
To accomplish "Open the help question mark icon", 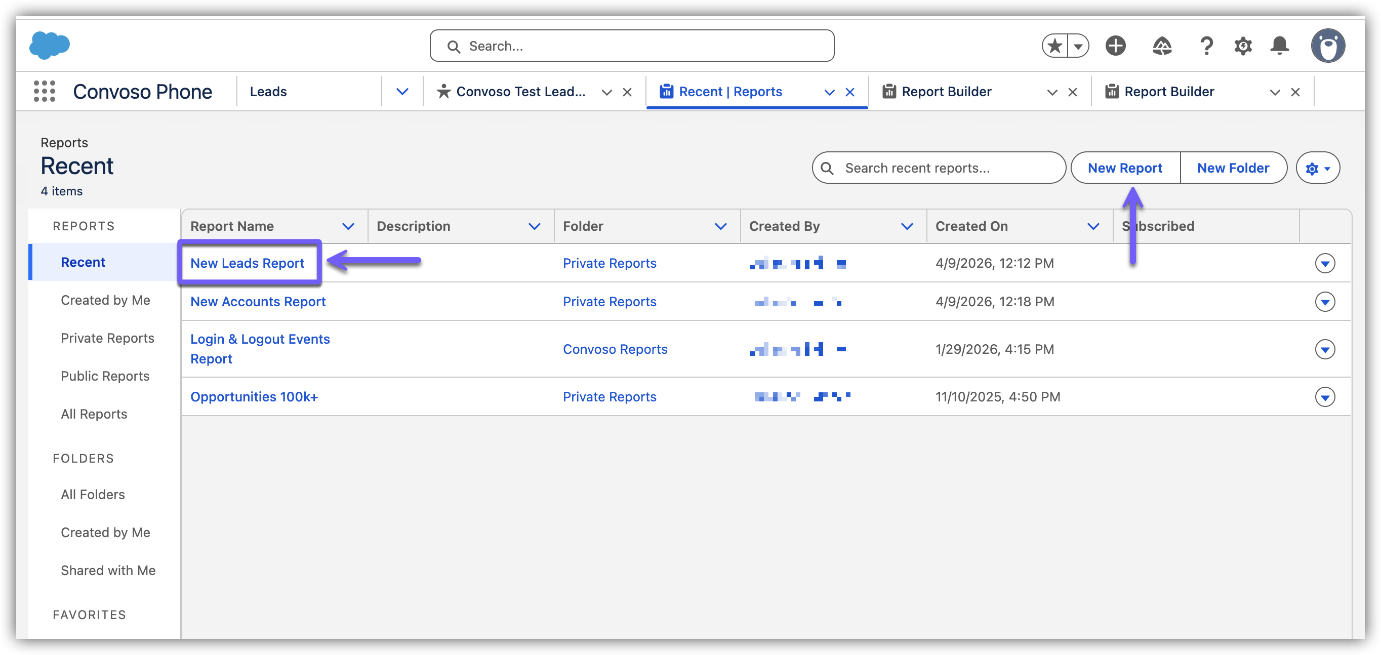I will pyautogui.click(x=1206, y=46).
